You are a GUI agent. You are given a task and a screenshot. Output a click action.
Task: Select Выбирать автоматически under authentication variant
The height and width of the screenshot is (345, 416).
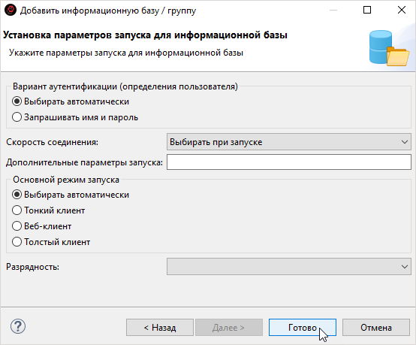tap(71, 101)
